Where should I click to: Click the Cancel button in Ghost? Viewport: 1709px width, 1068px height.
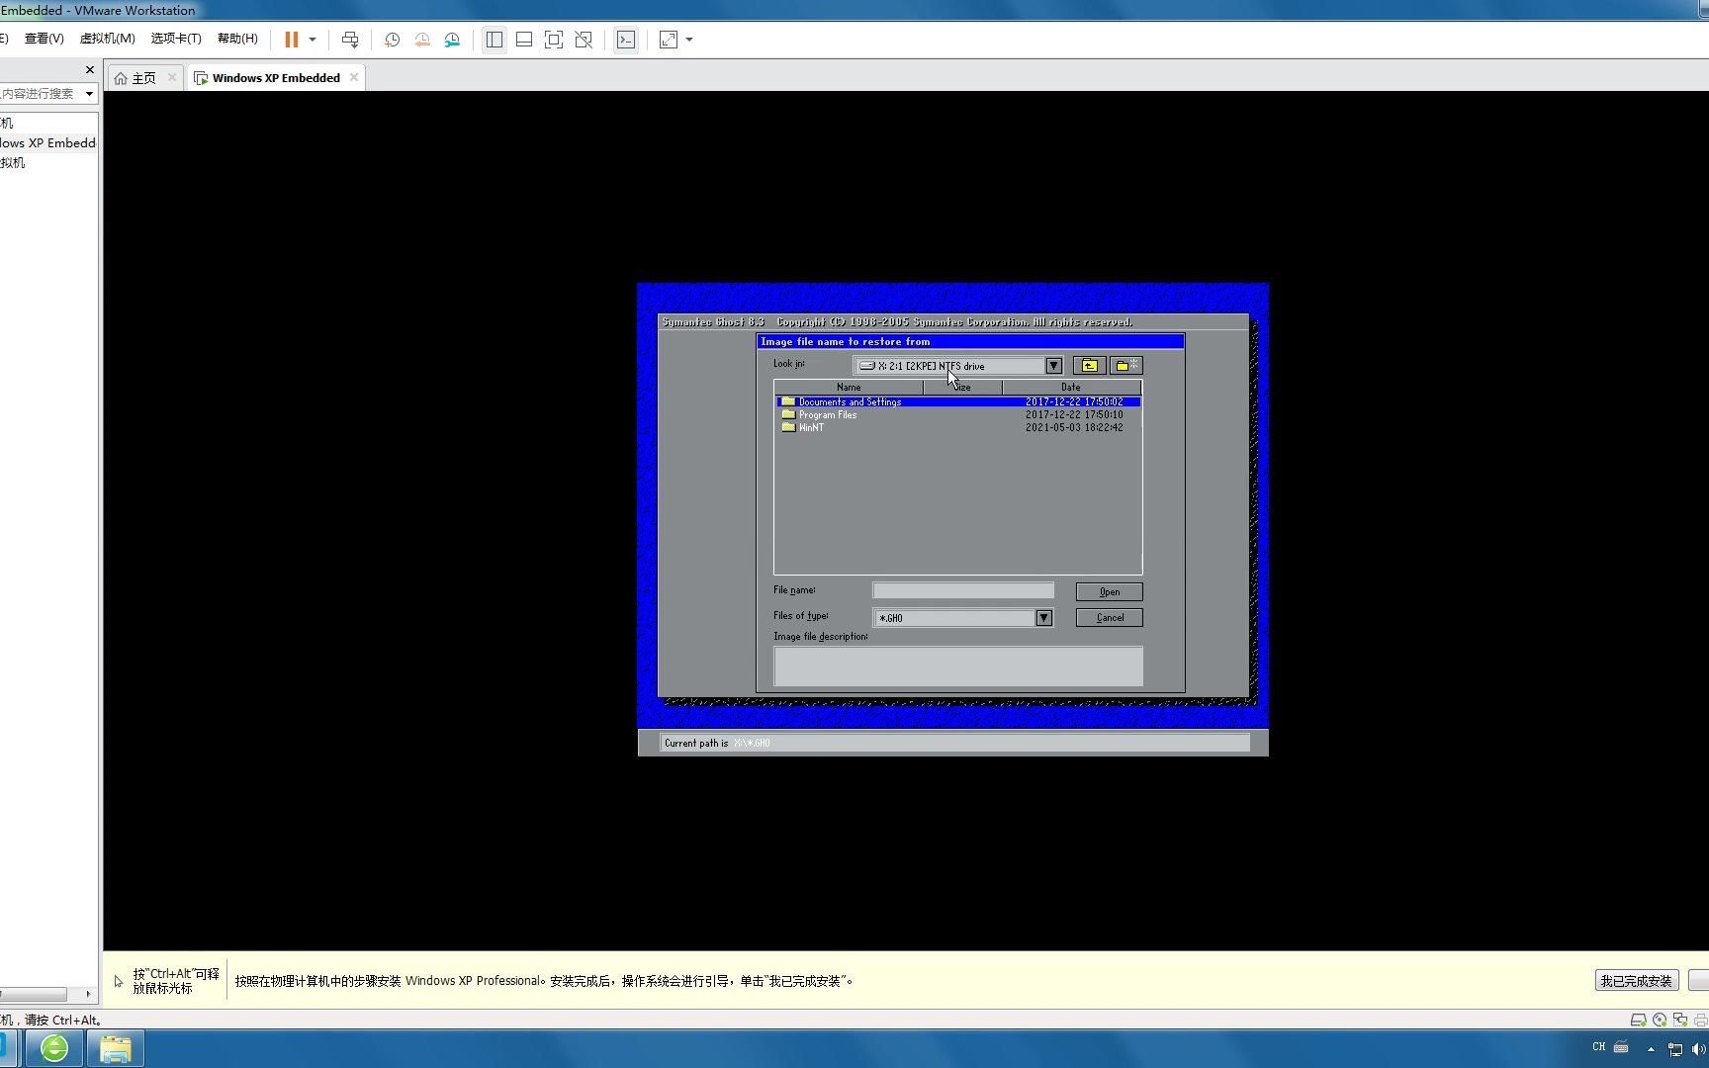[x=1110, y=617]
